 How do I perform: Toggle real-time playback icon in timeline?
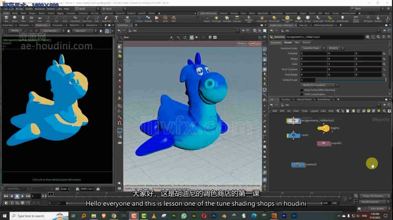coord(22,203)
